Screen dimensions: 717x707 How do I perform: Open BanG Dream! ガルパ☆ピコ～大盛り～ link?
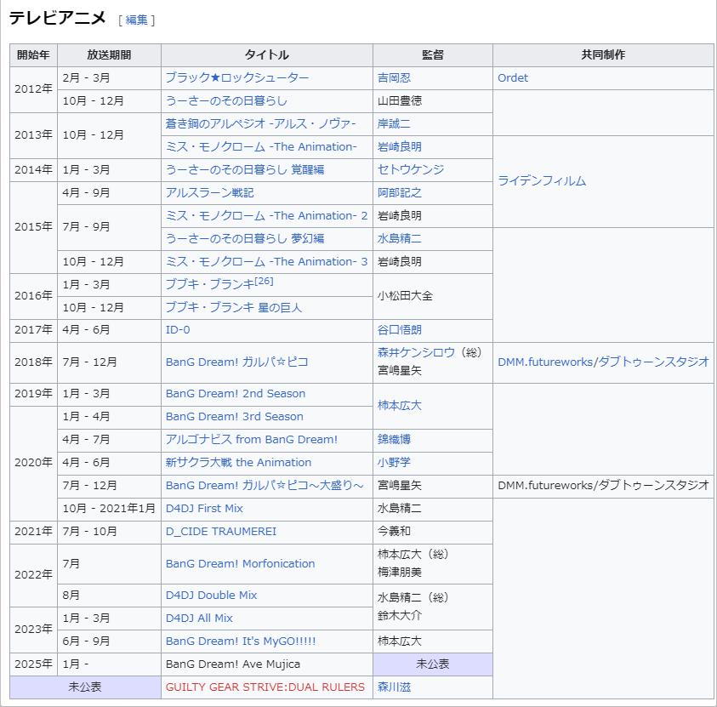[265, 486]
